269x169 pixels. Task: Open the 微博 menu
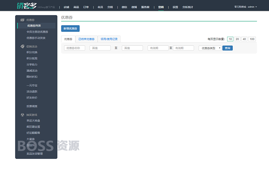pos(134,7)
